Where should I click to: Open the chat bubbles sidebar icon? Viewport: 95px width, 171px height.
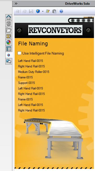point(9,61)
